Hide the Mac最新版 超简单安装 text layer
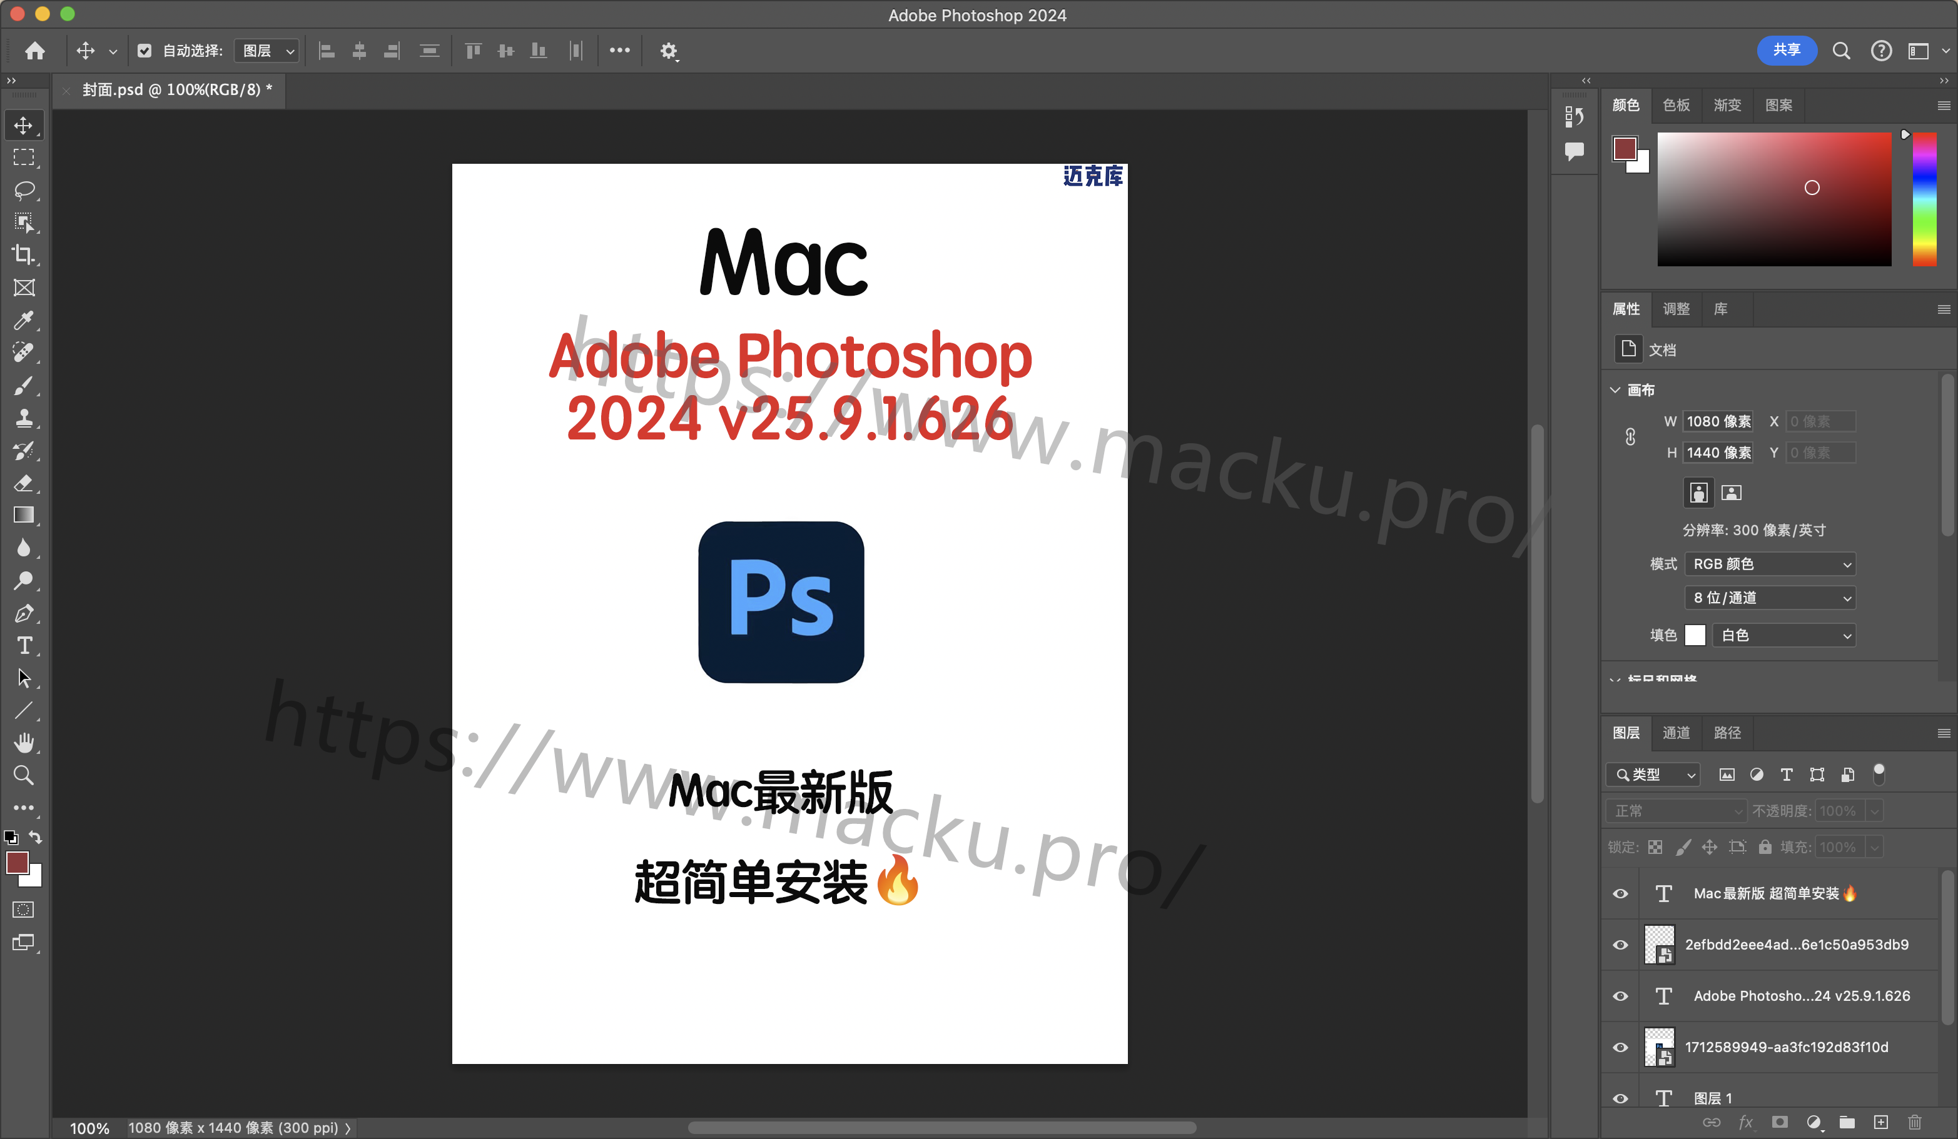The width and height of the screenshot is (1958, 1139). tap(1620, 894)
